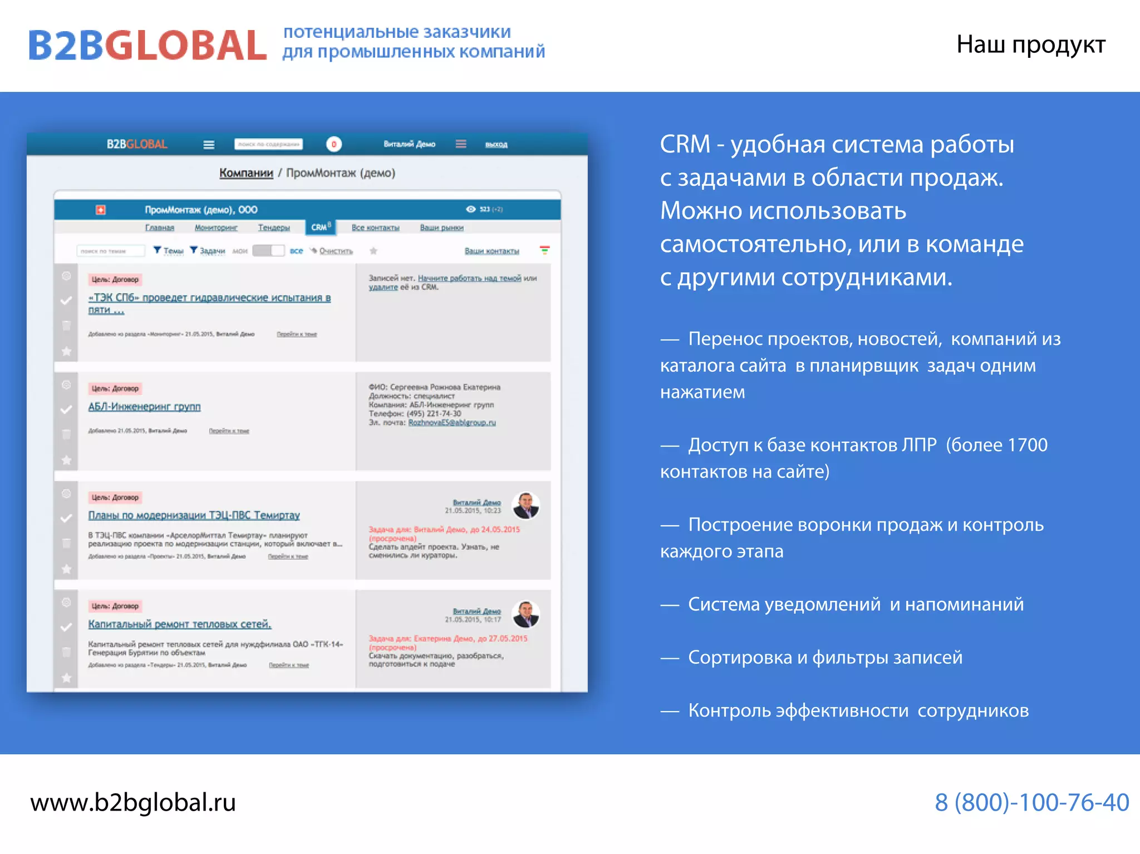Select the CRM tab

pyautogui.click(x=321, y=227)
